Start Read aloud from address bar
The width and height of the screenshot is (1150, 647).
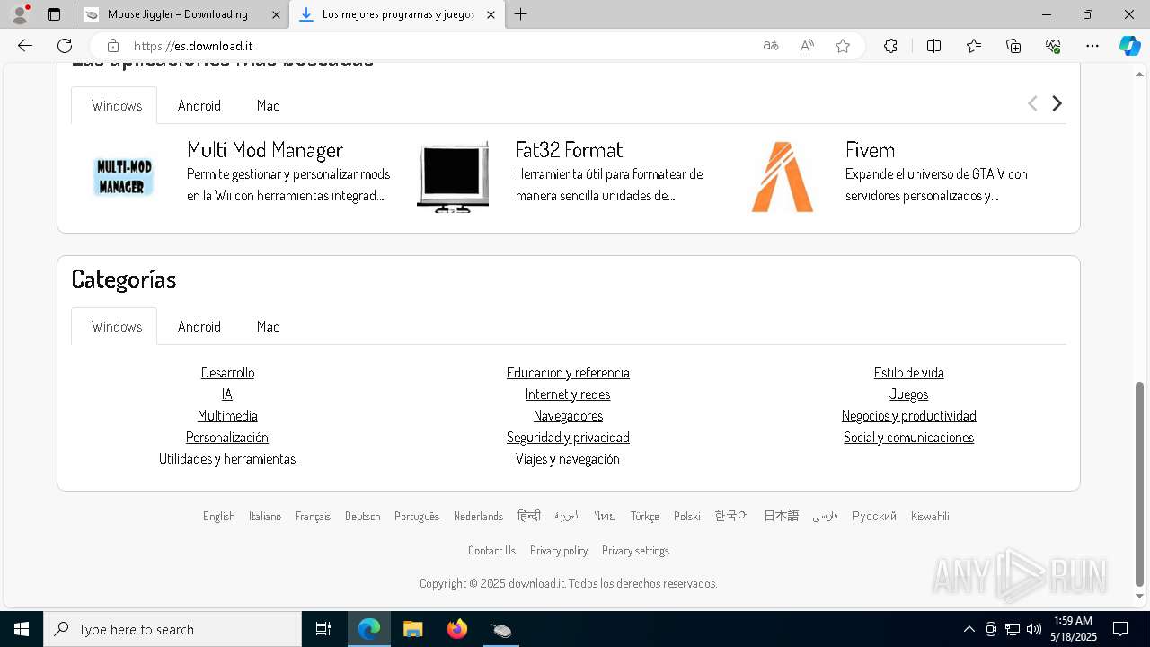click(807, 46)
